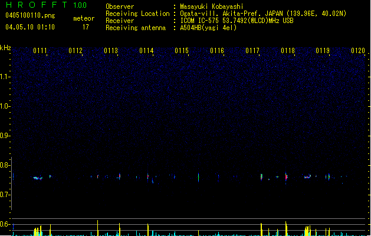Select the location text Ogata-vill. Akita-Pref. JAPAN
Screen dimensions: 371x236
[231, 14]
